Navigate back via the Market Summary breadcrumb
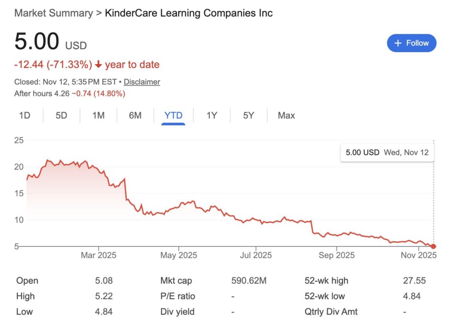456x329 pixels. click(x=53, y=13)
